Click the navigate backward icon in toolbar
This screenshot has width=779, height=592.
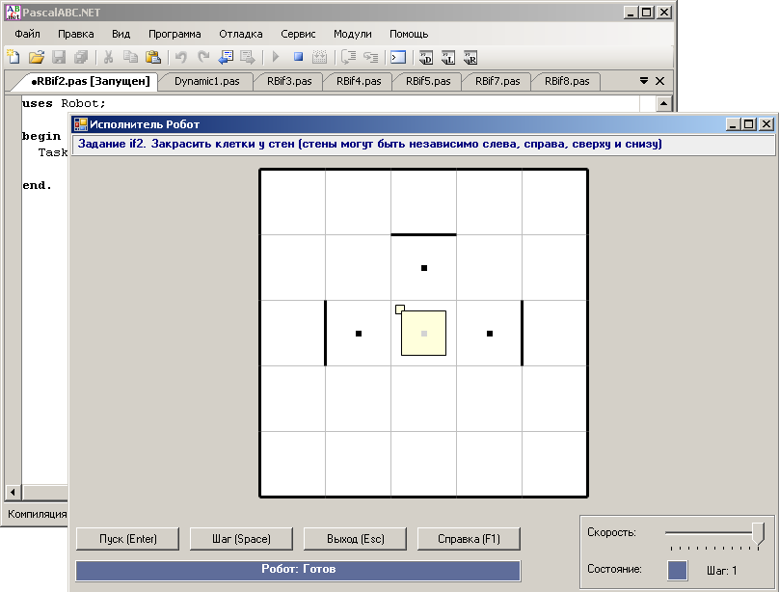pos(226,57)
